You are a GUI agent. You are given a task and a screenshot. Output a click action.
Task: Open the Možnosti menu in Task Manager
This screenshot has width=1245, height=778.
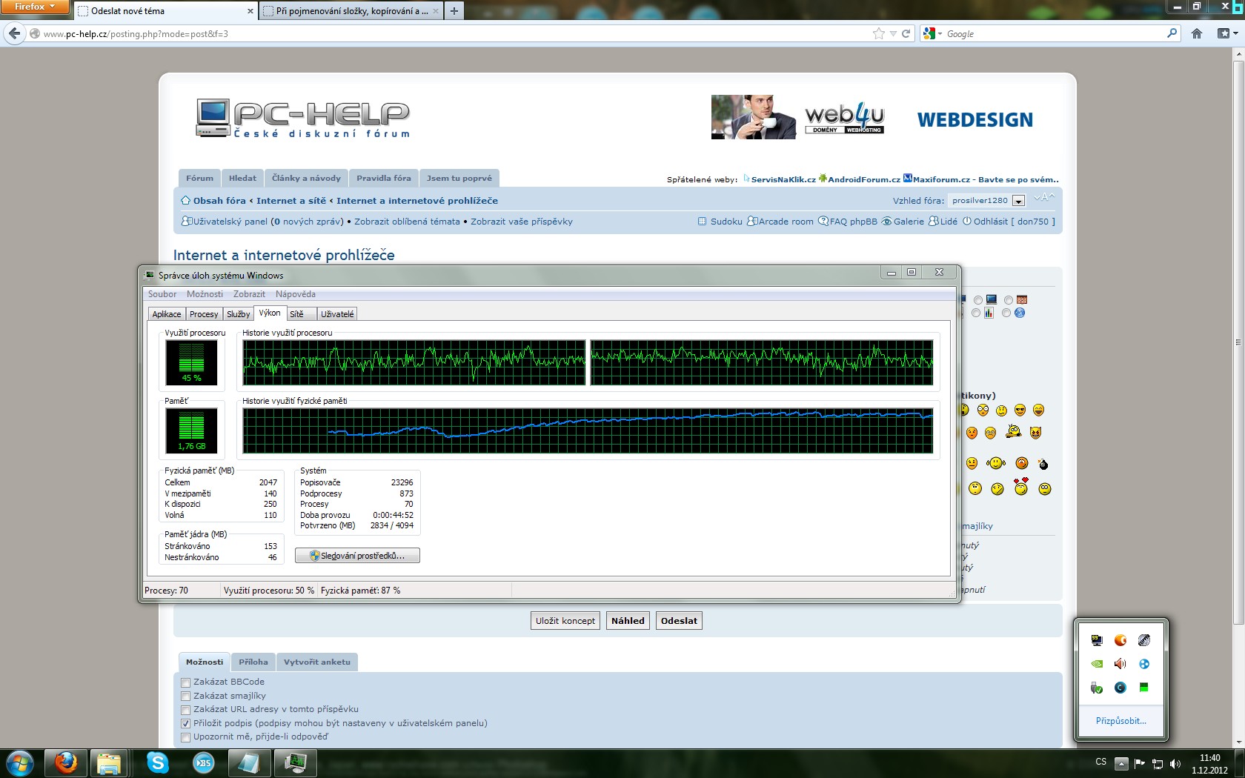[205, 294]
